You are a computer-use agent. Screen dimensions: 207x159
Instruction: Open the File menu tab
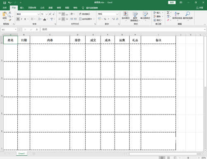tap(5, 8)
